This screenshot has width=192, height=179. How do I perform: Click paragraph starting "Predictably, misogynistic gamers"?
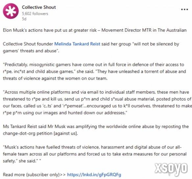[x=95, y=72]
